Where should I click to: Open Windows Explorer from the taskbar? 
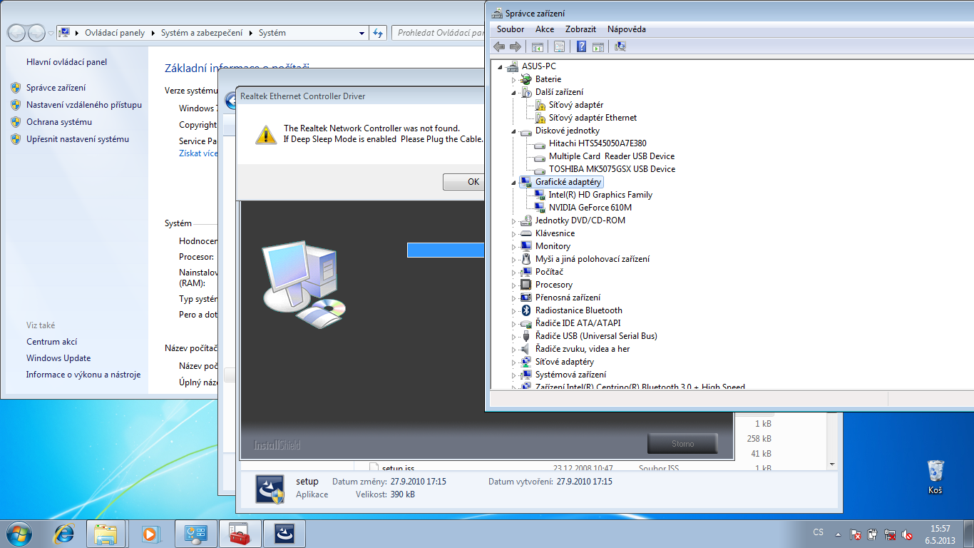pyautogui.click(x=106, y=533)
